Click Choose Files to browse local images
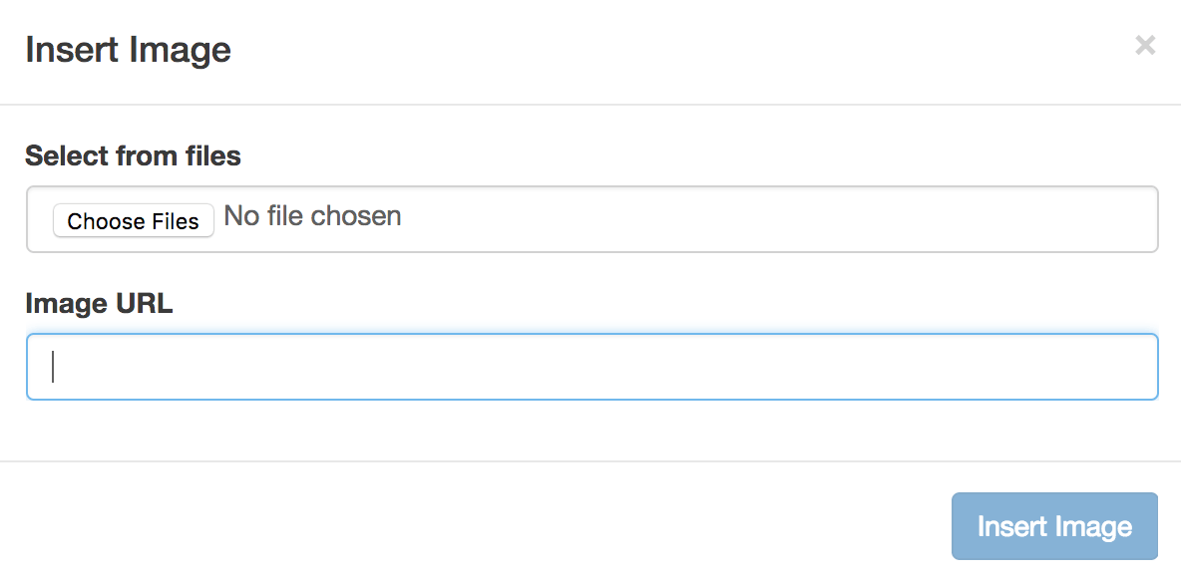This screenshot has width=1181, height=584. 133,220
